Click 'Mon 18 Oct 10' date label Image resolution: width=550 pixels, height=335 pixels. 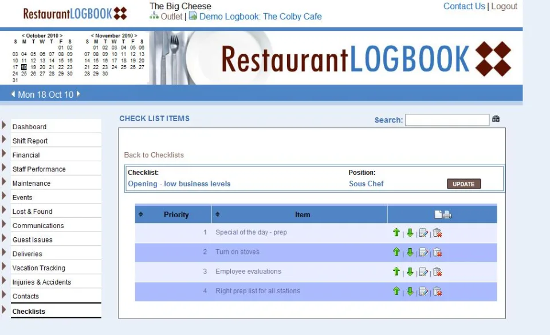[x=46, y=95]
